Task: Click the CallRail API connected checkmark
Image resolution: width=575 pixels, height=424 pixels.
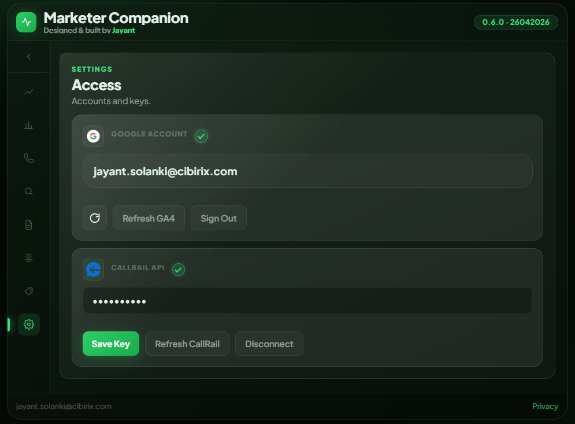Action: 179,270
